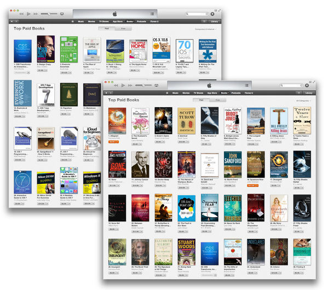Open the Computers & Internet dropdown in back window

pyautogui.click(x=206, y=29)
